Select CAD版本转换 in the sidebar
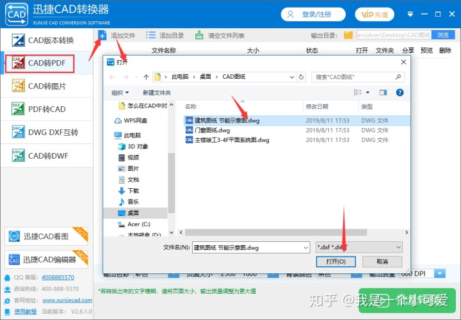This screenshot has height=320, width=461. (x=47, y=40)
